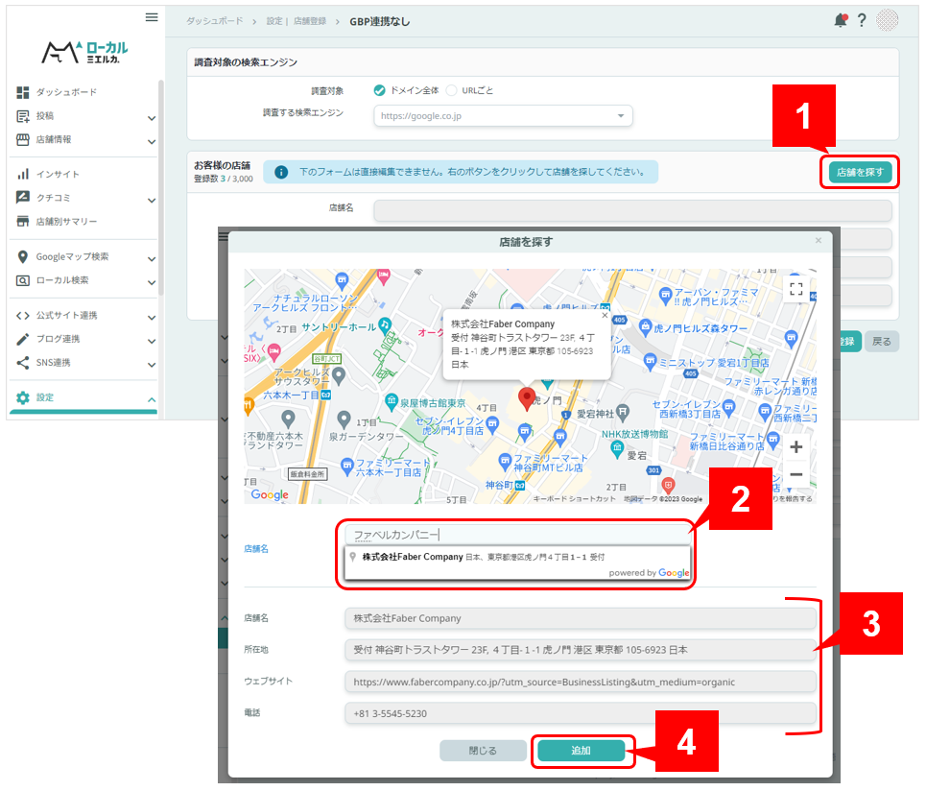The width and height of the screenshot is (926, 791).
Task: Click the info icon in the blue notice
Action: pos(281,172)
